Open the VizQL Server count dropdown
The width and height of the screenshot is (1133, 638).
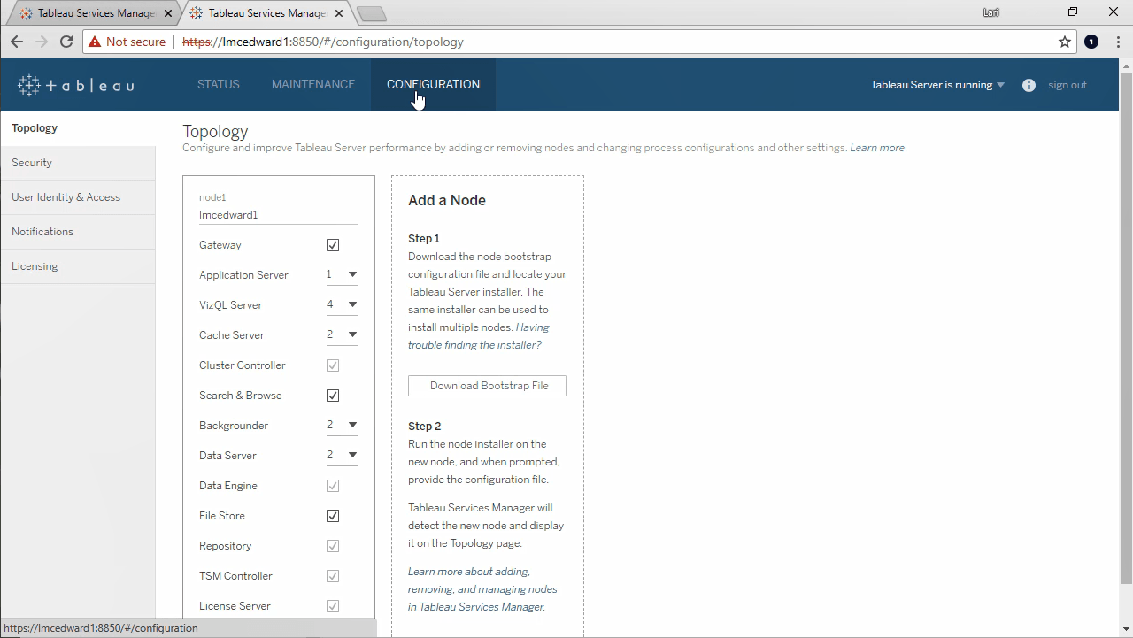tap(342, 305)
